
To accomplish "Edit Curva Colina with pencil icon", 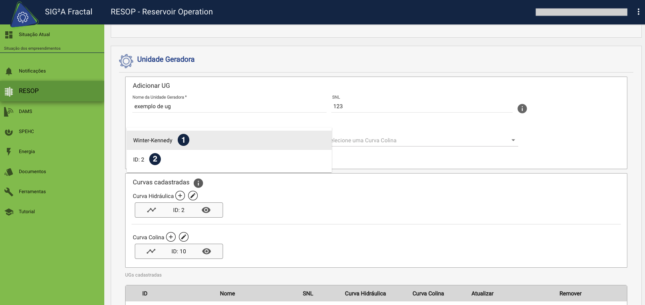I will (184, 237).
